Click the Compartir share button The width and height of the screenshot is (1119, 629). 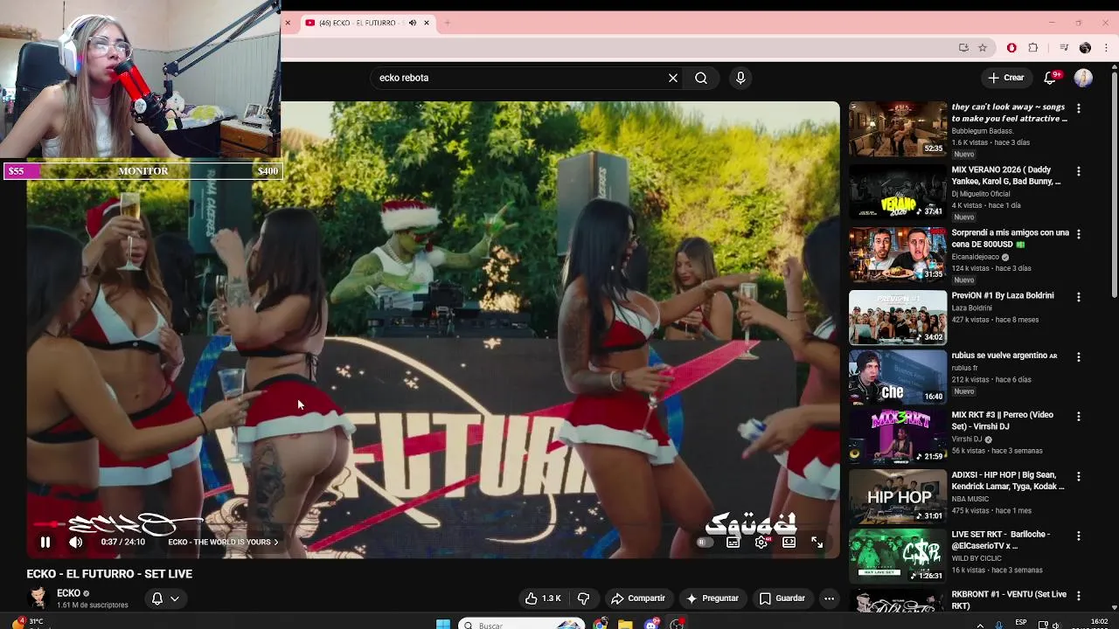click(638, 598)
